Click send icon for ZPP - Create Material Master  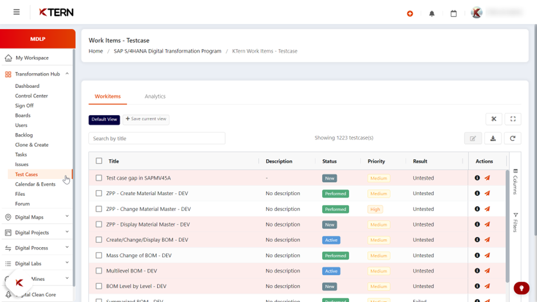[487, 194]
